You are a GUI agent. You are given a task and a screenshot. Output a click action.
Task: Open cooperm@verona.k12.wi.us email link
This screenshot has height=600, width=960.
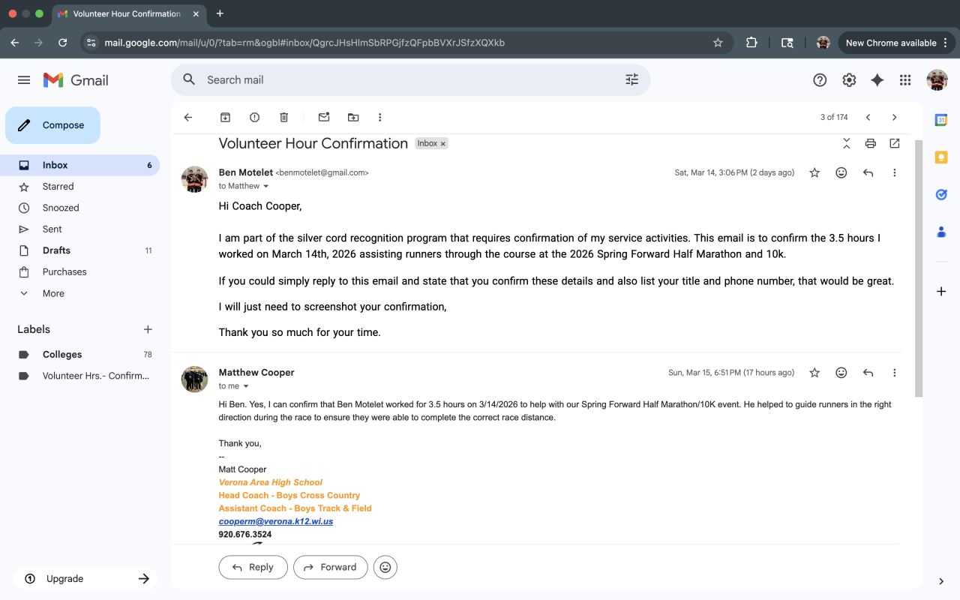click(x=276, y=521)
